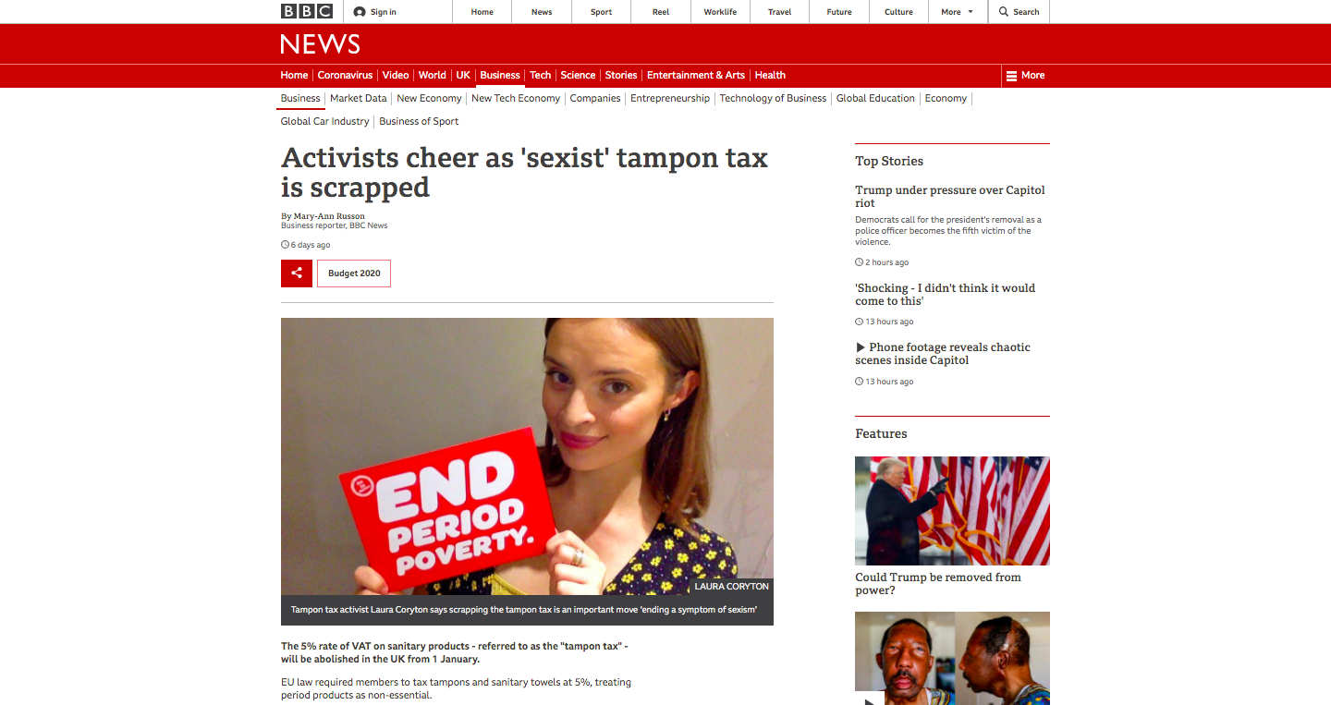Viewport: 1331px width, 705px height.
Task: Go to Market Data sub-section
Action: 359,99
